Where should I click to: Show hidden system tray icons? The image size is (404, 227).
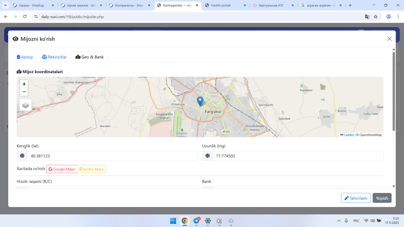coord(339,221)
